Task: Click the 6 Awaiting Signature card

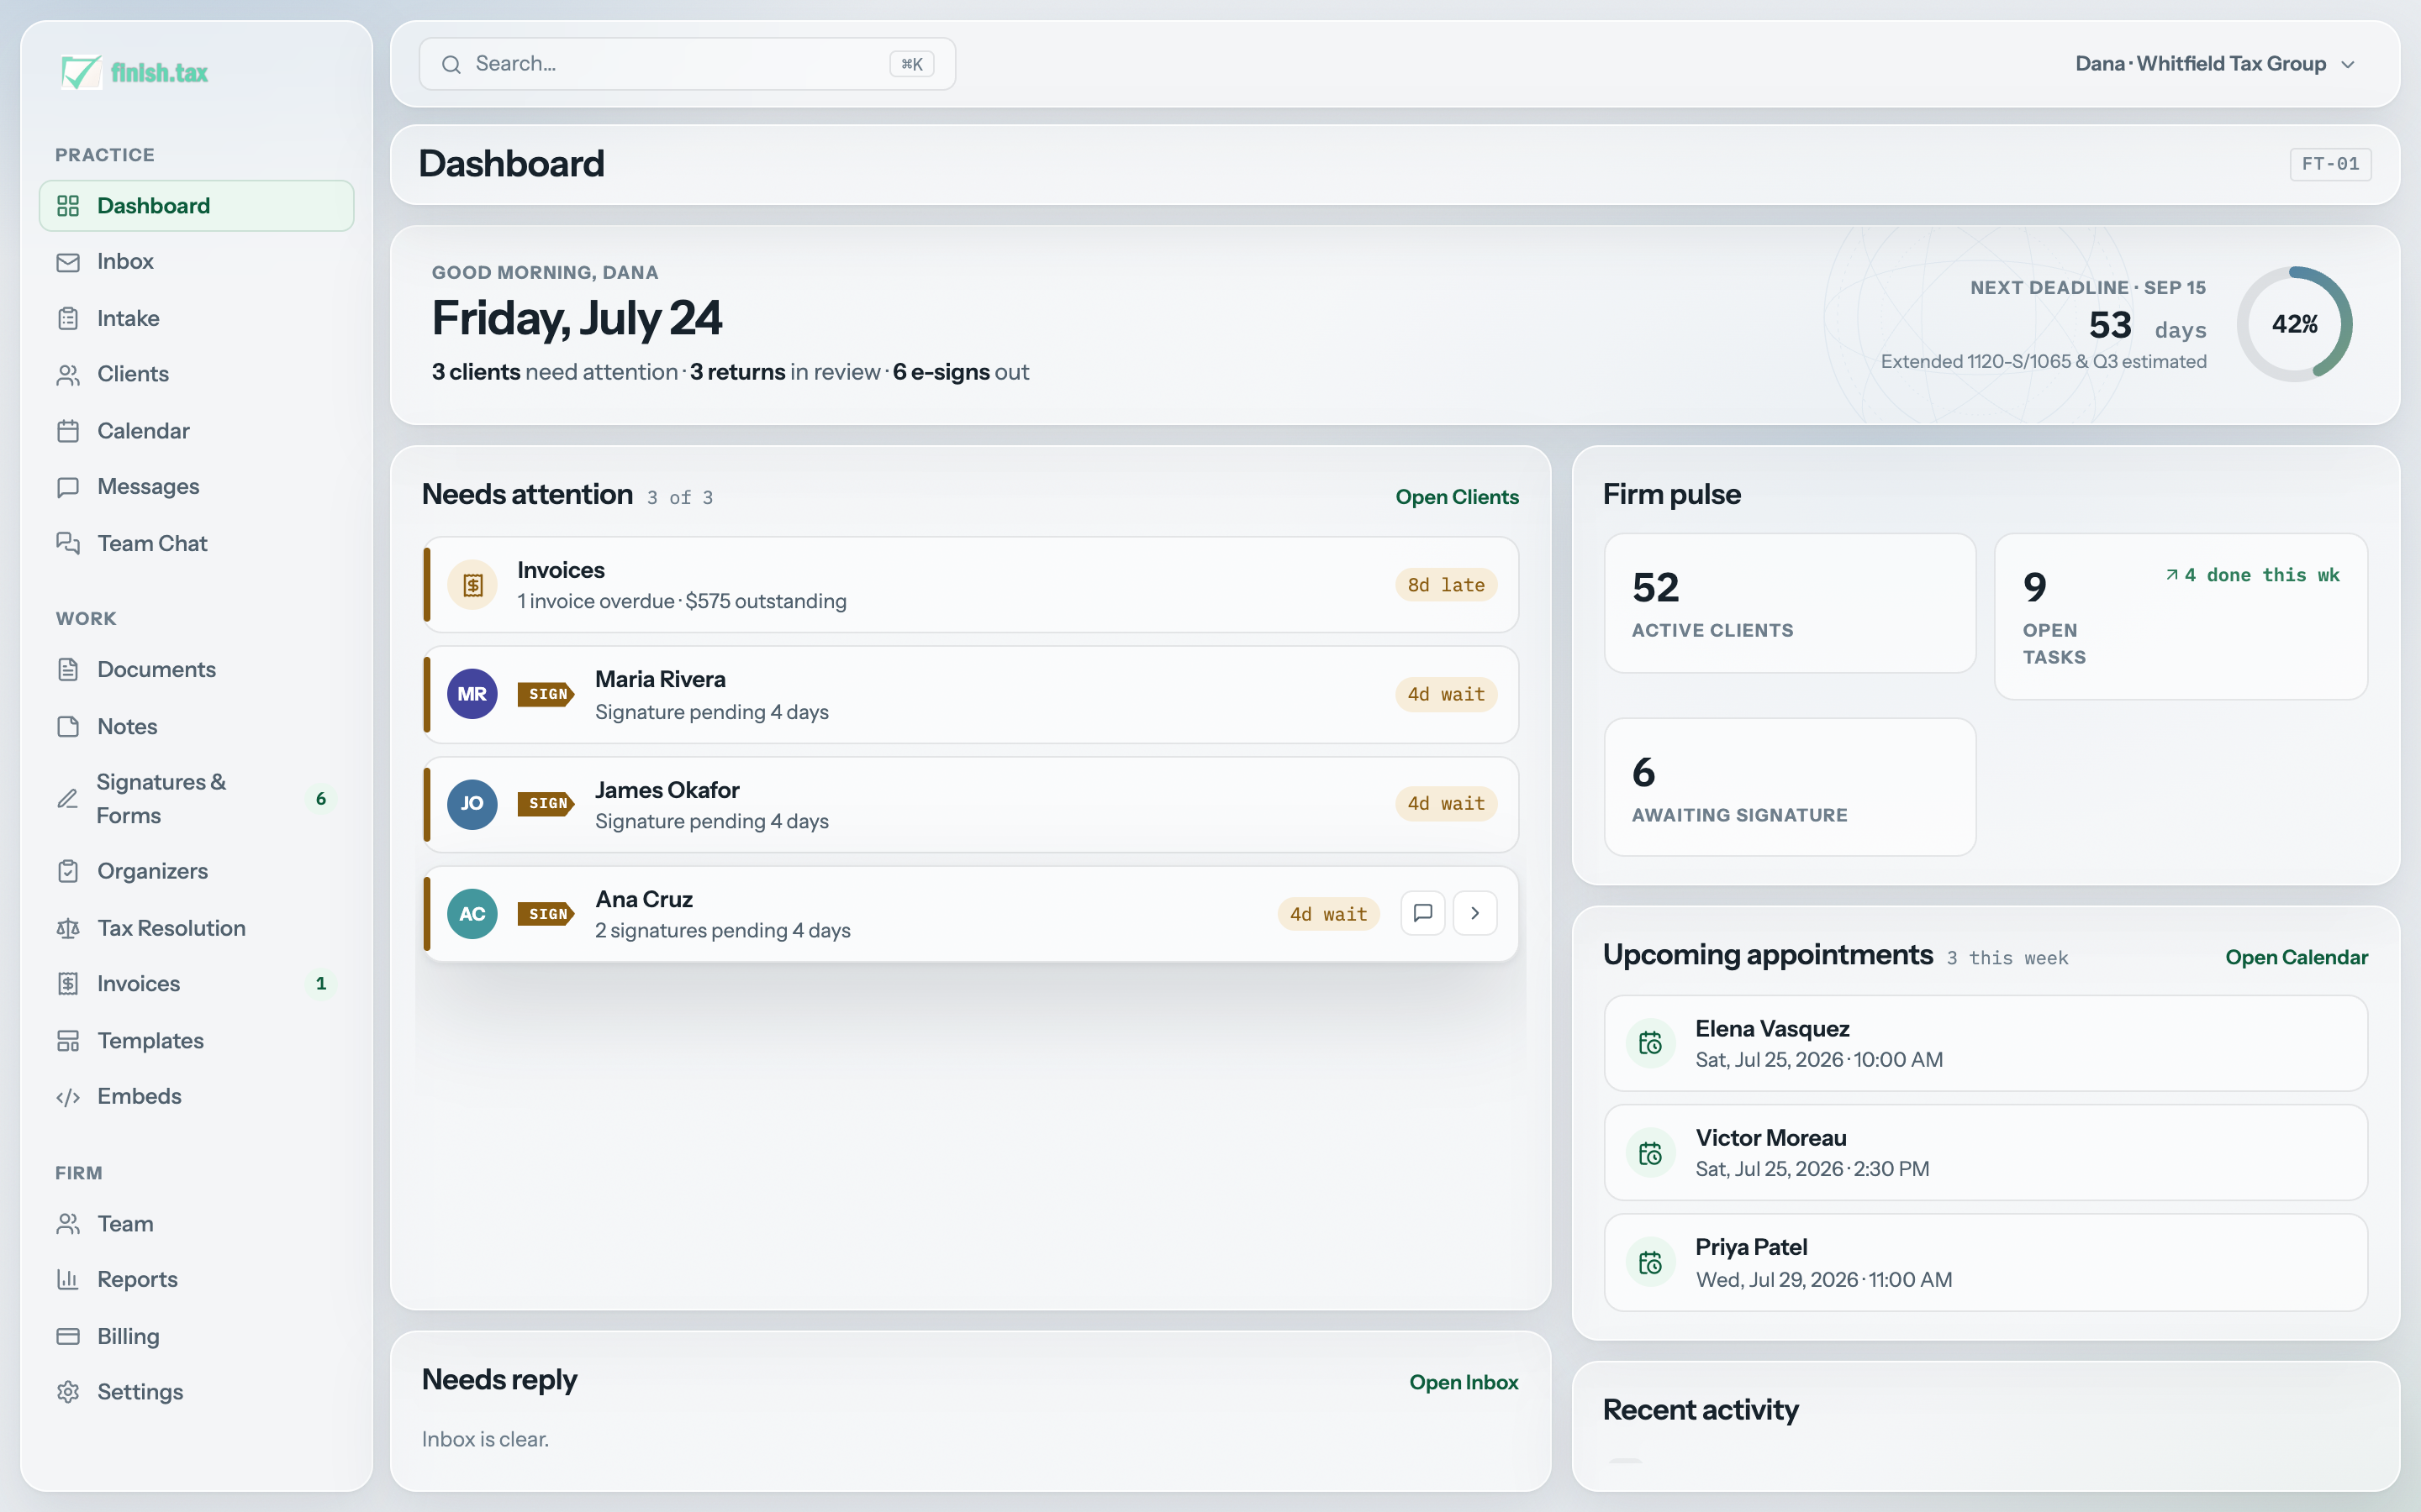Action: tap(1790, 787)
